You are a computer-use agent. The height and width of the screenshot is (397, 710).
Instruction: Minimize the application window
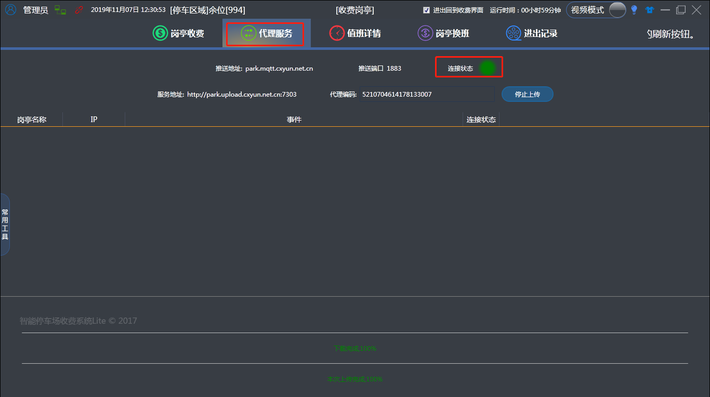(x=665, y=10)
